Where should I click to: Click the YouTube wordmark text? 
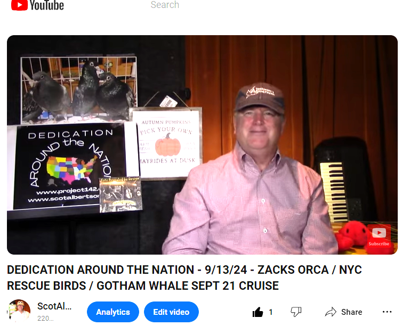point(47,5)
